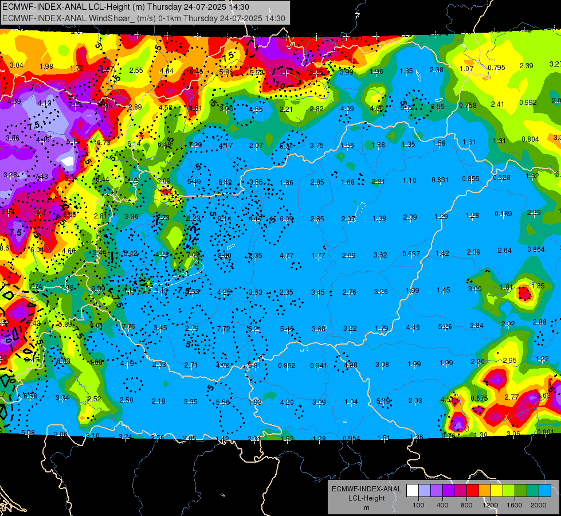The height and width of the screenshot is (516, 561).
Task: Click legend title 'ECMWF-INDEX-ANAL'
Action: [x=366, y=489]
